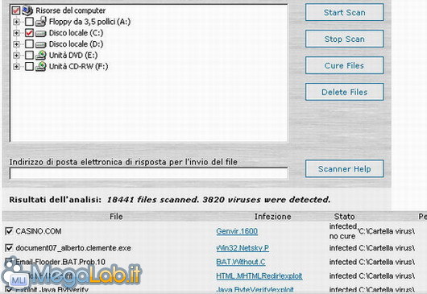Image resolution: width=427 pixels, height=294 pixels.
Task: Select the Unità CD-RW (F:) drive icon
Action: (x=40, y=66)
